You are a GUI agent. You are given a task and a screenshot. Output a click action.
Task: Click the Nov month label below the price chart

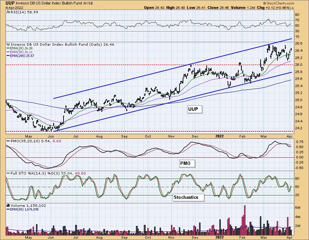[171, 136]
